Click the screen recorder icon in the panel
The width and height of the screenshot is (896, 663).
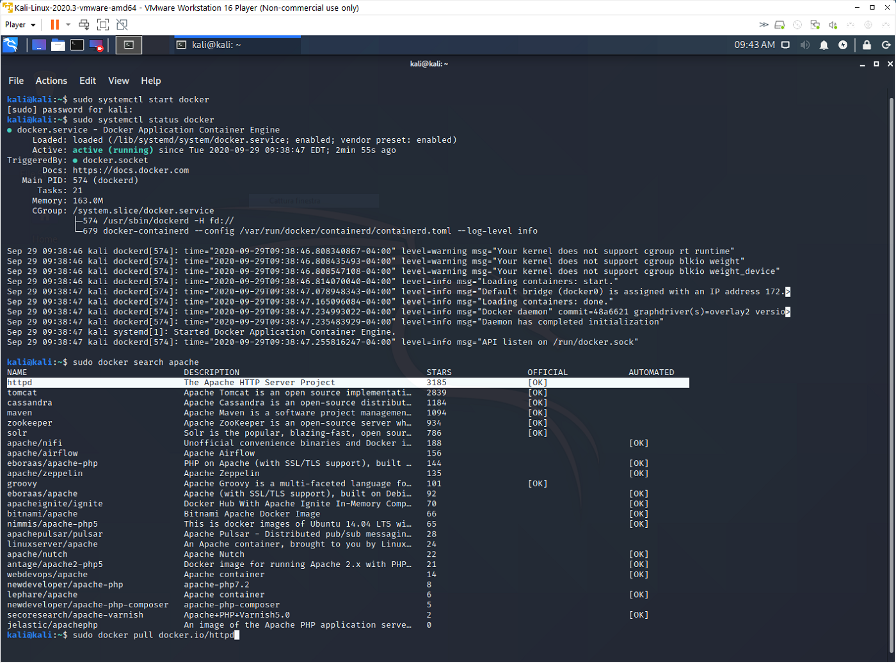(x=96, y=45)
